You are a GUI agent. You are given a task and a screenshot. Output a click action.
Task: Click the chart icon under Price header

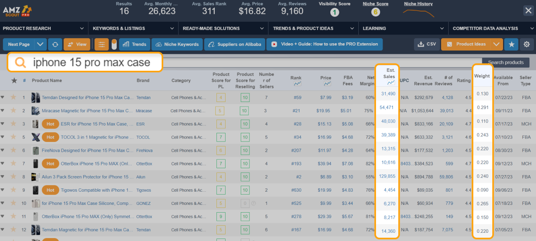[x=327, y=84]
